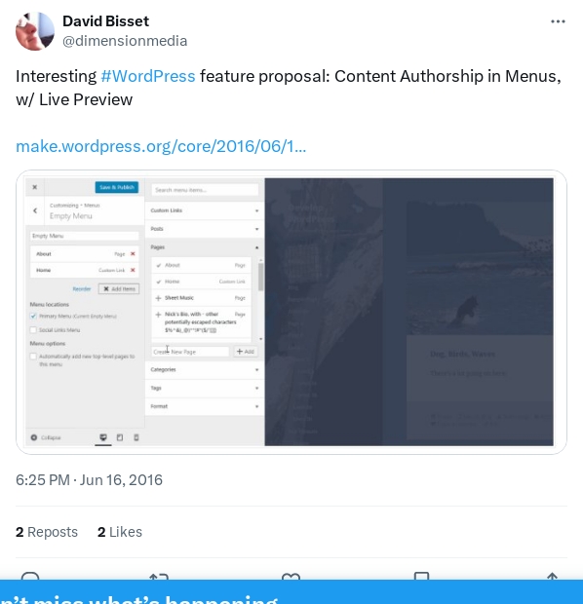This screenshot has height=604, width=583.
Task: Click the Save & Publish button
Action: point(116,187)
